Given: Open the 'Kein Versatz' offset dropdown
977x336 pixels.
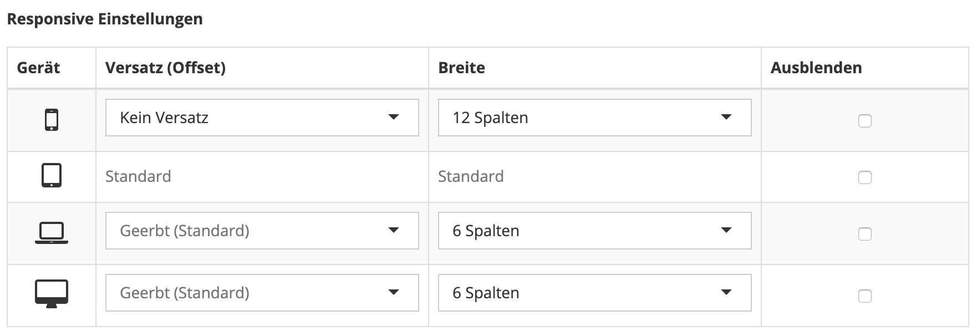Looking at the screenshot, I should 262,118.
